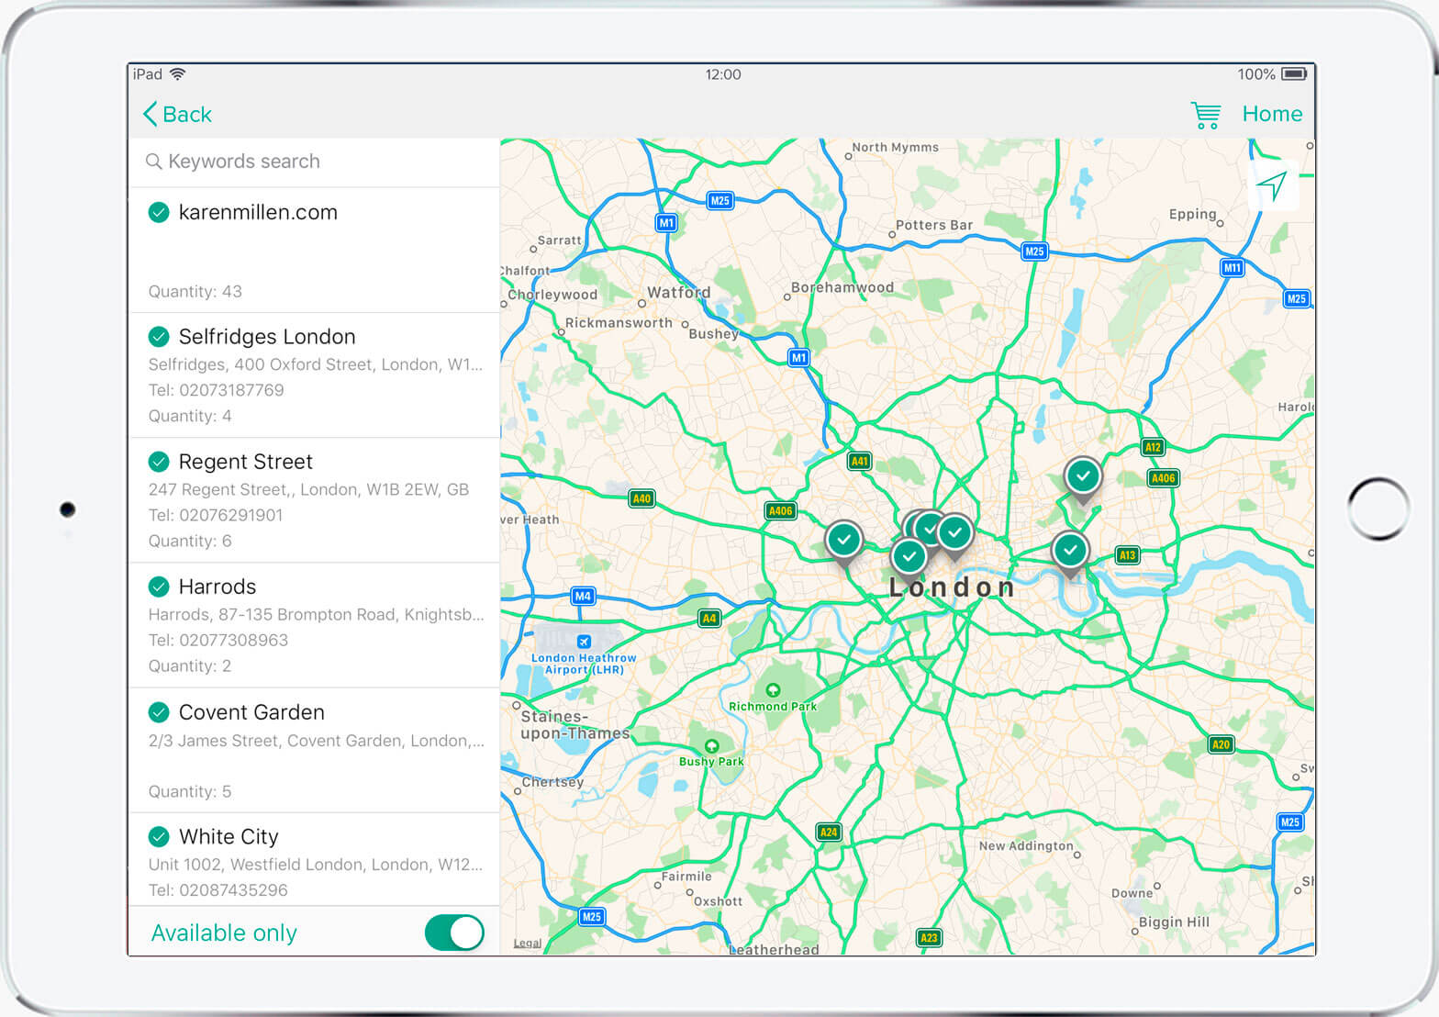Viewport: 1439px width, 1017px height.
Task: Select the karenmillen.com row check icon
Action: (159, 212)
